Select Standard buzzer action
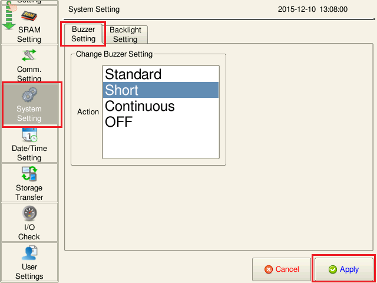This screenshot has width=377, height=283. tap(133, 74)
